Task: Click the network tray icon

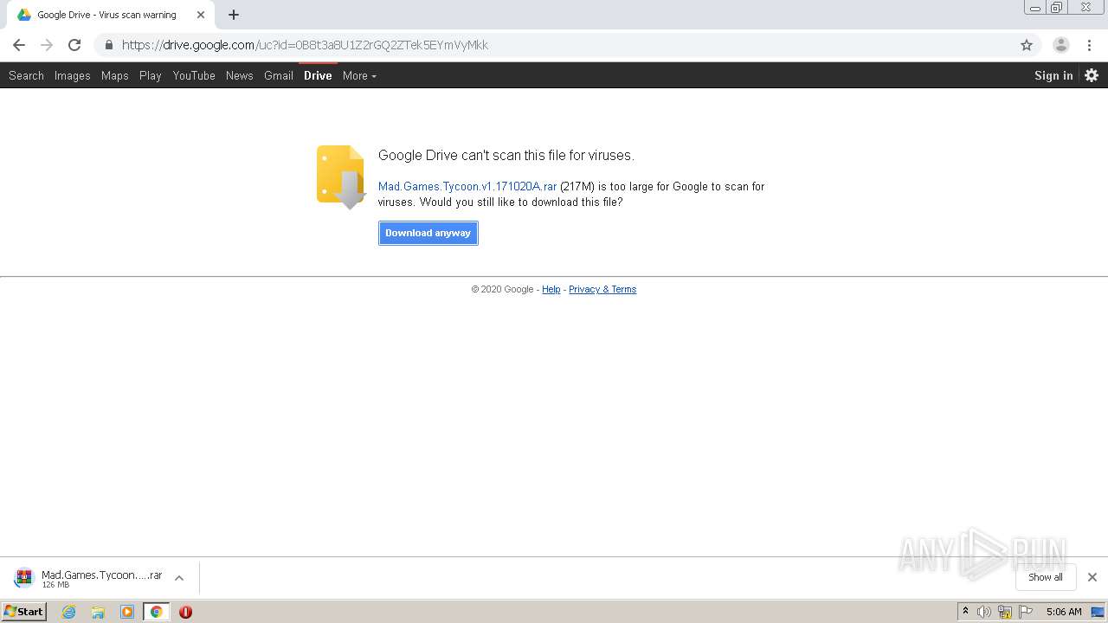Action: point(1005,612)
